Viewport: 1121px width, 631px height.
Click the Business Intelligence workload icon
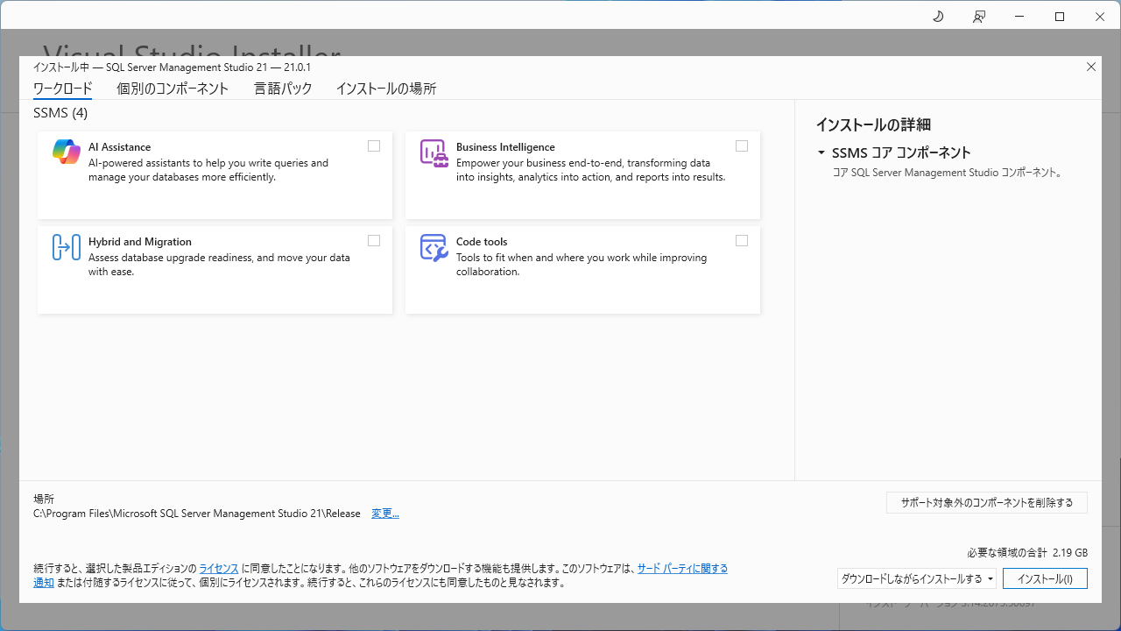434,152
